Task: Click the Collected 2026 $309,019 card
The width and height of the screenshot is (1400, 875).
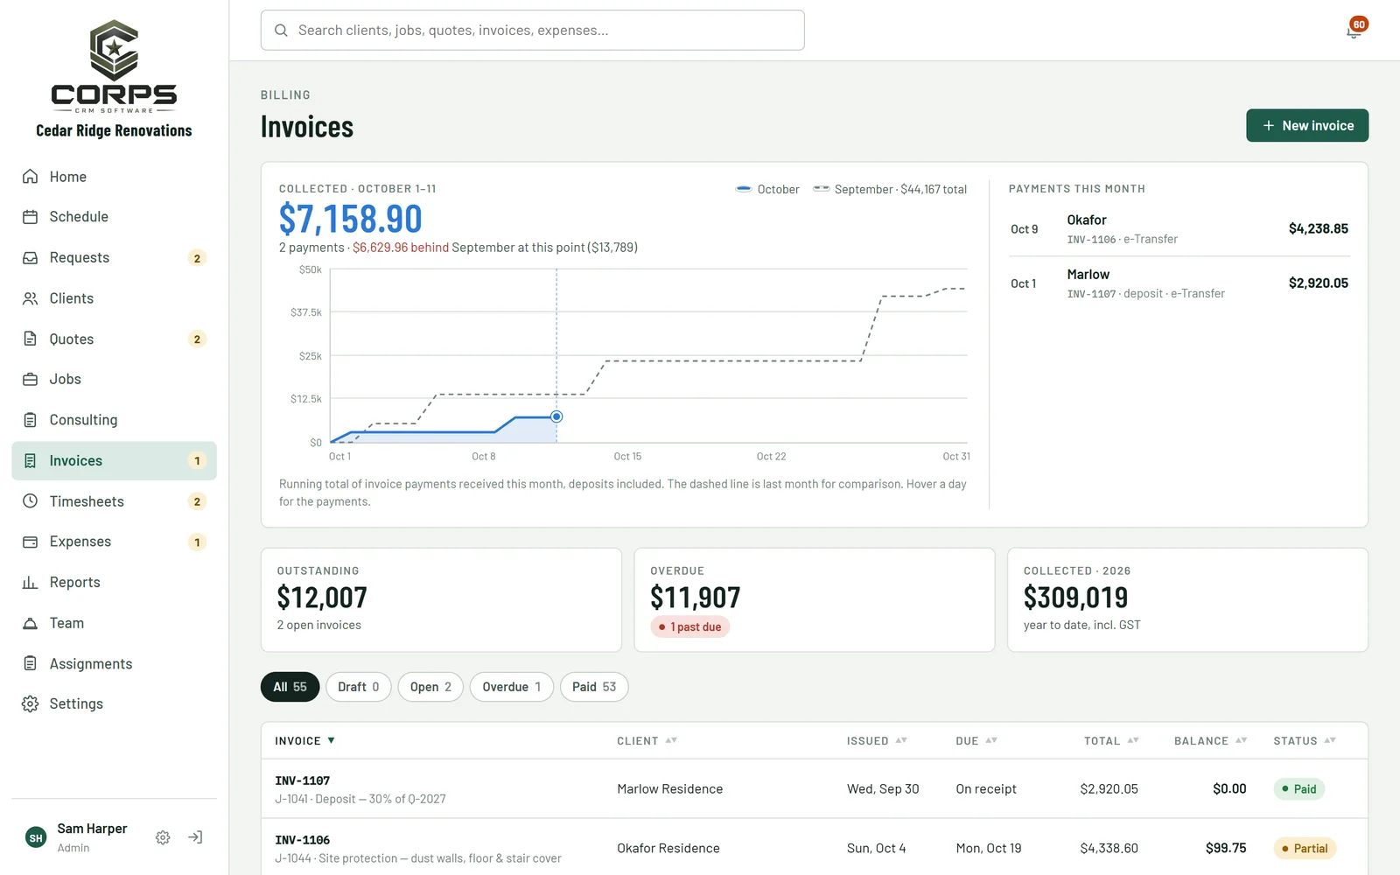Action: [1188, 600]
